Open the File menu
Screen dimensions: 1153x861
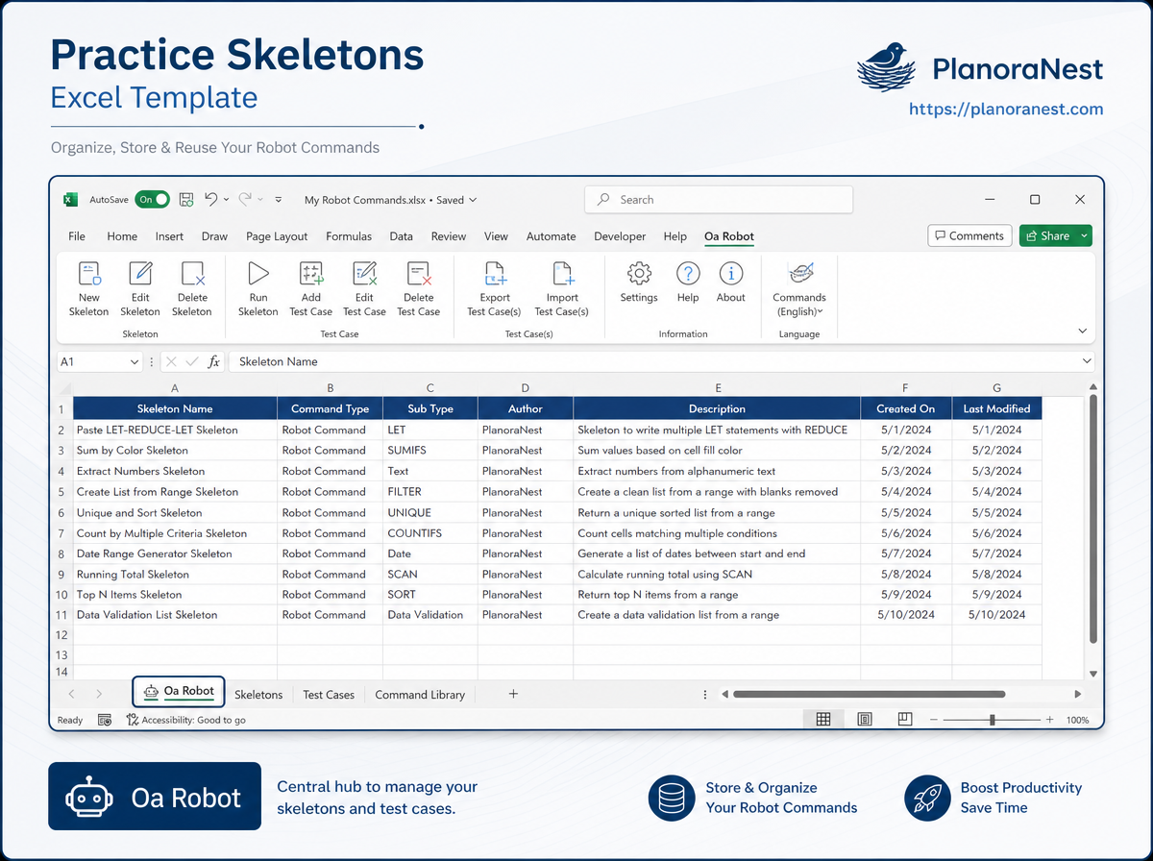[x=77, y=236]
